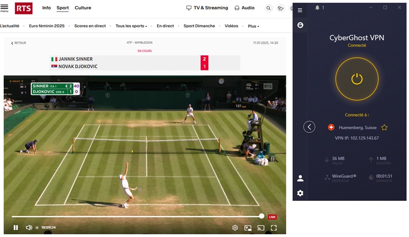This screenshot has height=237, width=409.
Task: Click the video progress bar handle
Action: (x=261, y=216)
